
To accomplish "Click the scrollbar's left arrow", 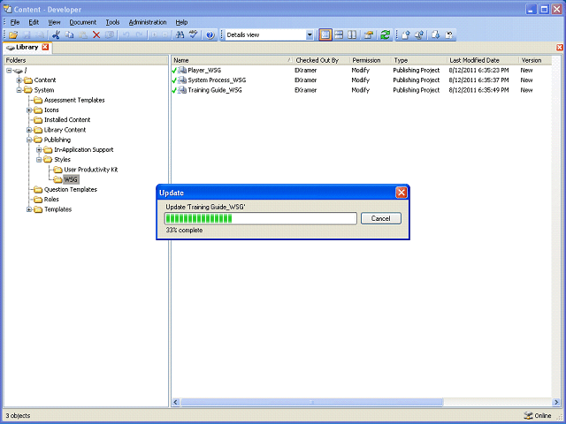I will click(x=176, y=402).
